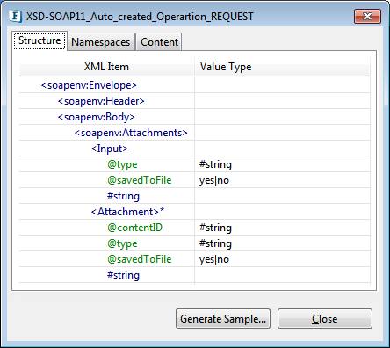Select the soapenv:Attachments node

(x=131, y=133)
